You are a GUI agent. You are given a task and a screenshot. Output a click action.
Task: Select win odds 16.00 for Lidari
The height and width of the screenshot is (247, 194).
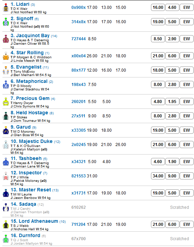point(158,8)
